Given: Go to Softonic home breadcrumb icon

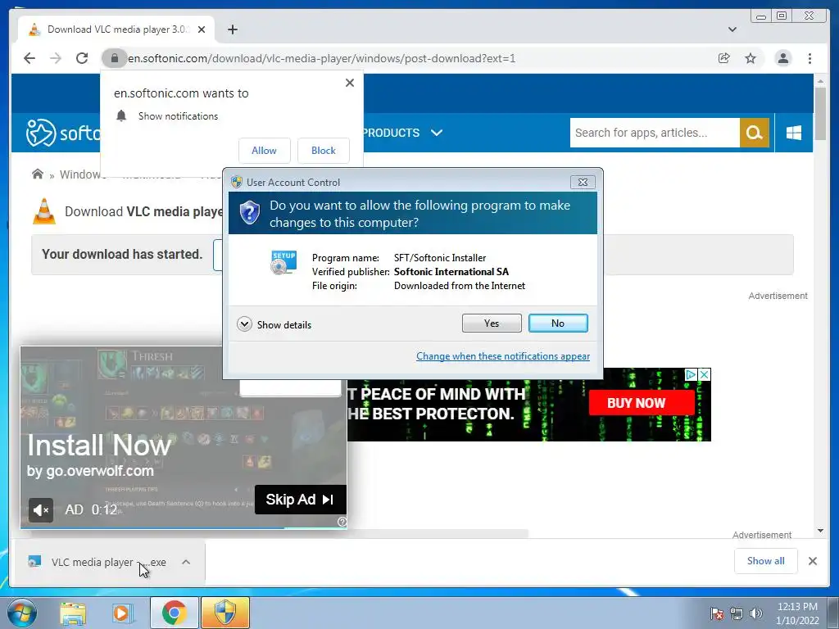Looking at the screenshot, I should 38,174.
